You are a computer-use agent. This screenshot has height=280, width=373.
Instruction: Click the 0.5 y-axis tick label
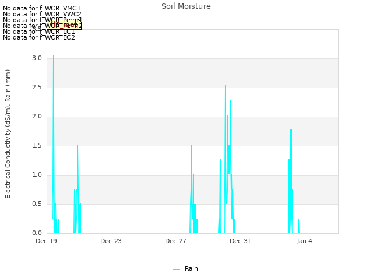37,204
